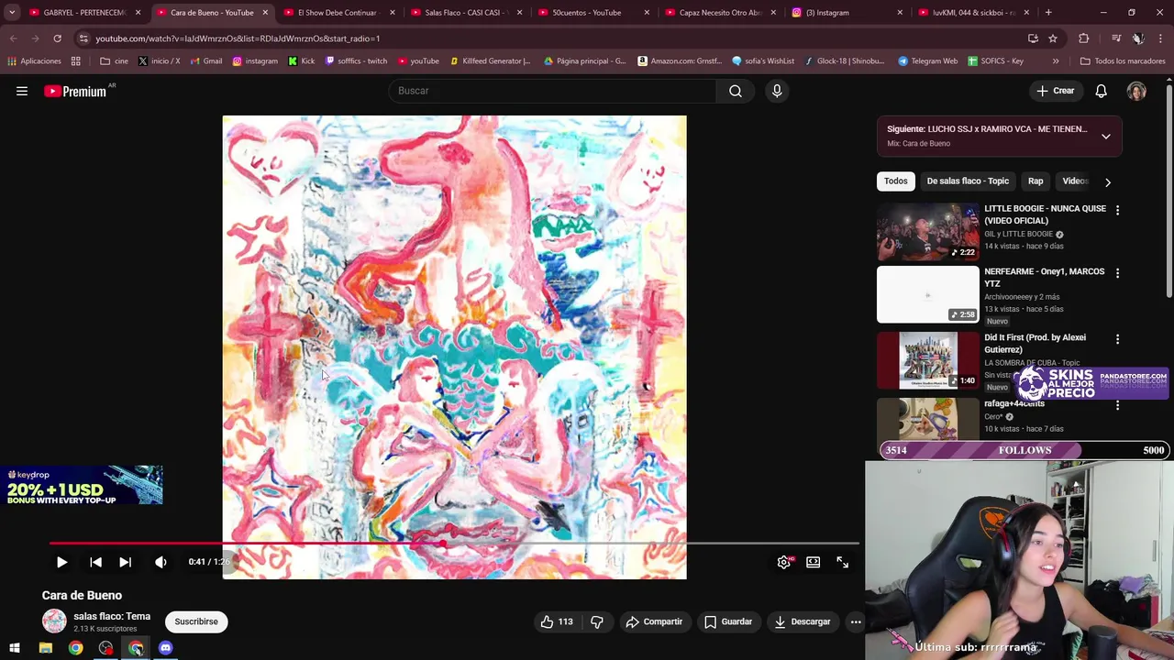
Task: Skip to previous video in mix
Action: [x=95, y=562]
